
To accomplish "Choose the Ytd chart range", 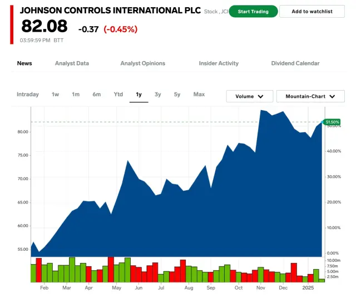I will point(118,95).
